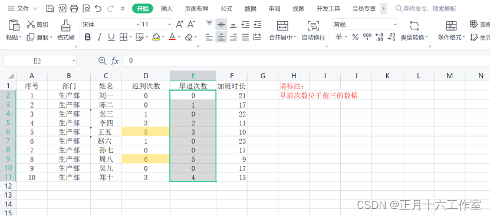Click Merge and Center (合并居中) icon

282,25
